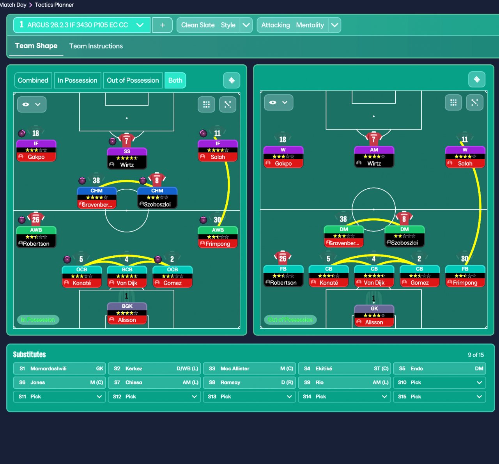Image resolution: width=499 pixels, height=464 pixels.
Task: Open the ARGUS 26.2.3 tactic selector dropdown
Action: pyautogui.click(x=82, y=25)
